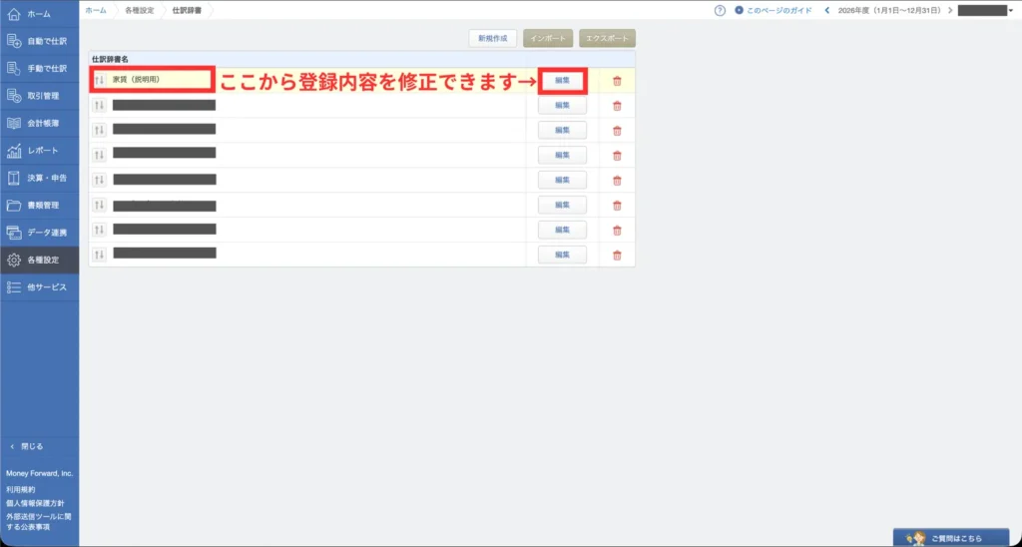This screenshot has width=1022, height=547.
Task: Click ホーム in the breadcrumb
Action: point(96,10)
